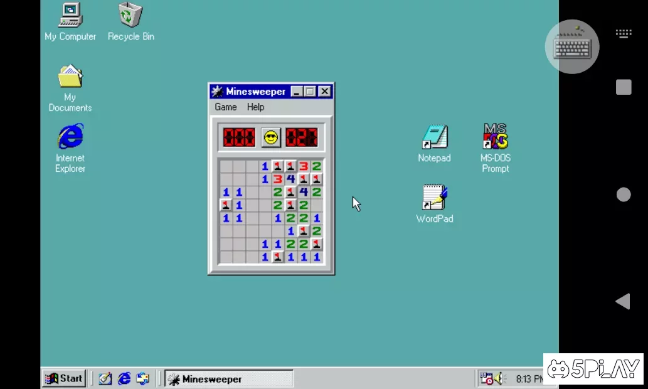Click the volume speaker icon in system tray
This screenshot has width=648, height=389.
pyautogui.click(x=499, y=378)
